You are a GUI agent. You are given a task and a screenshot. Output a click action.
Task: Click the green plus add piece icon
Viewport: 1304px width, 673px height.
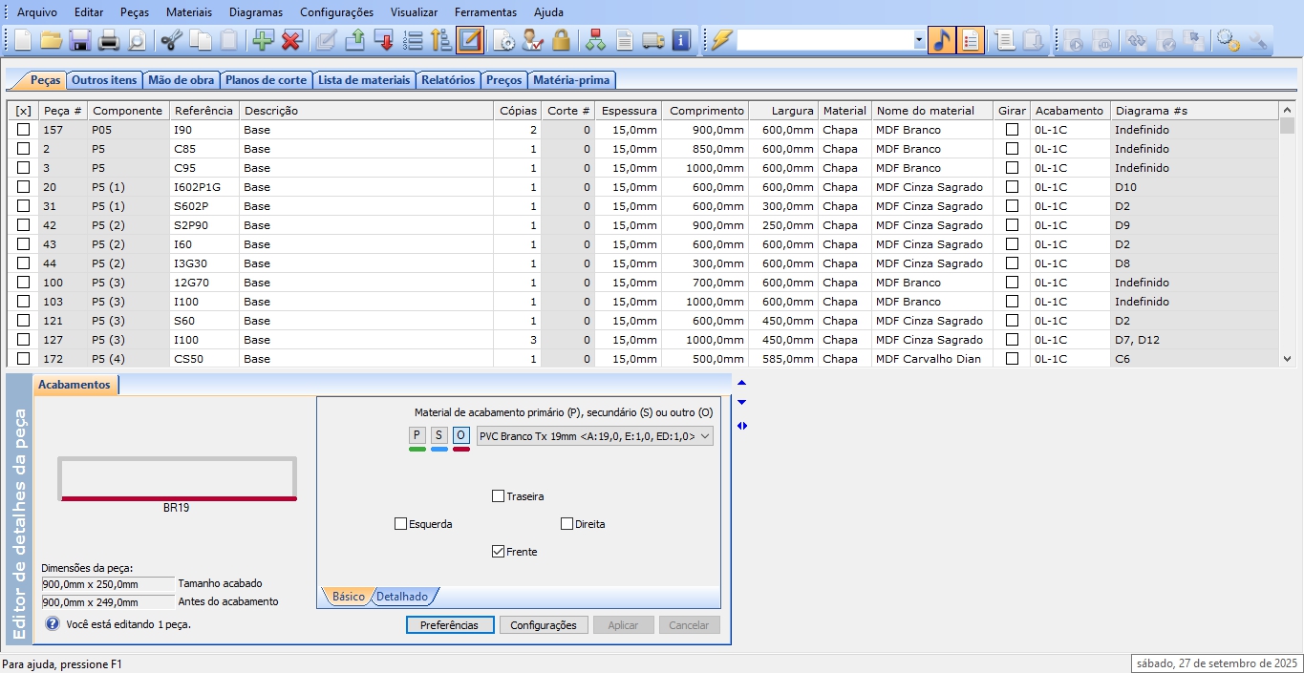262,40
